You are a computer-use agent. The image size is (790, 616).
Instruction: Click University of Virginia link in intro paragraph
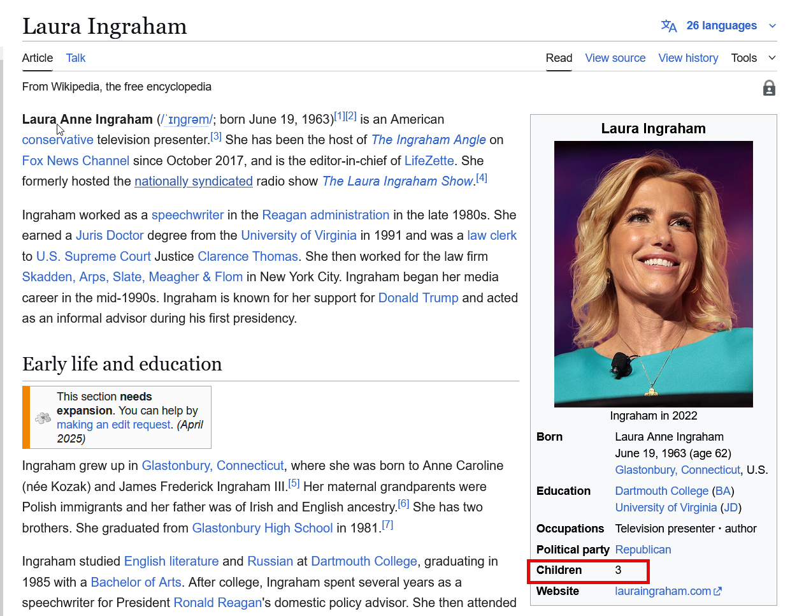point(299,235)
